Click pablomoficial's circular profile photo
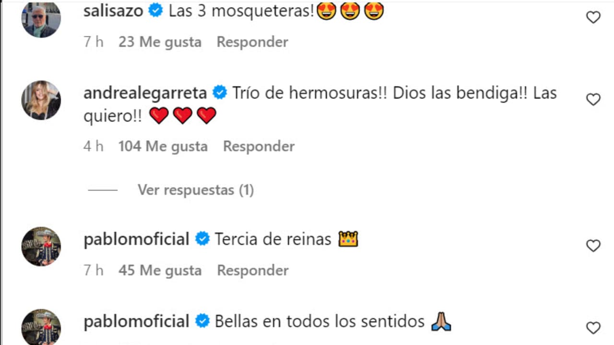The height and width of the screenshot is (345, 614). tap(41, 246)
